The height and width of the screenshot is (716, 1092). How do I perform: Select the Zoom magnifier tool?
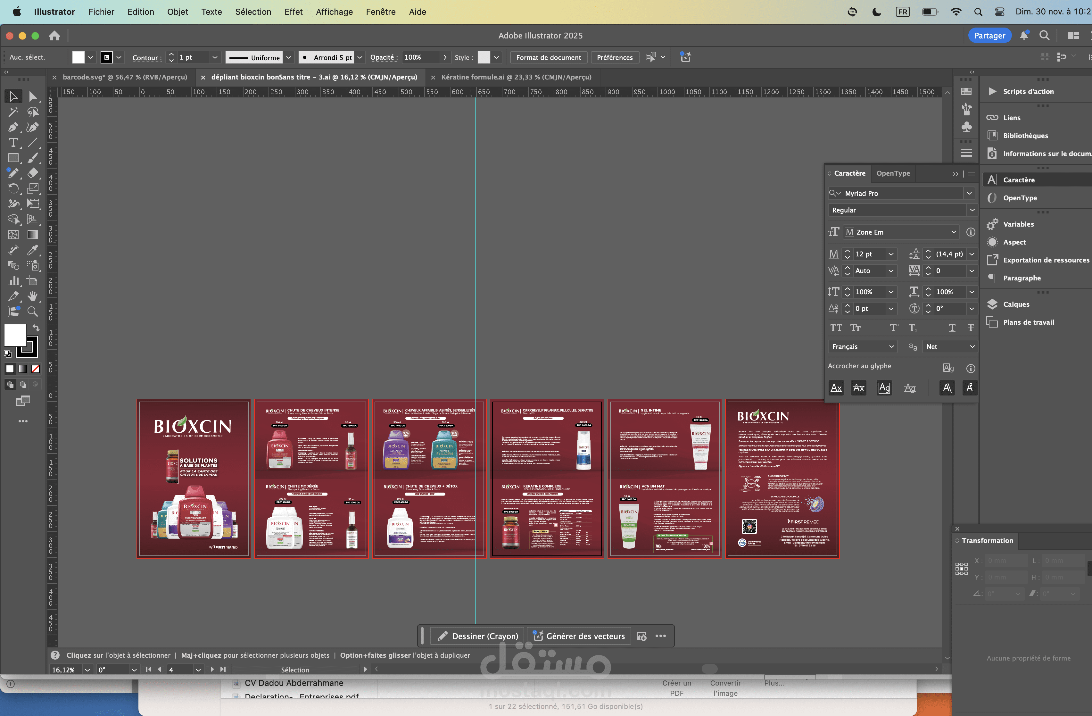click(32, 312)
